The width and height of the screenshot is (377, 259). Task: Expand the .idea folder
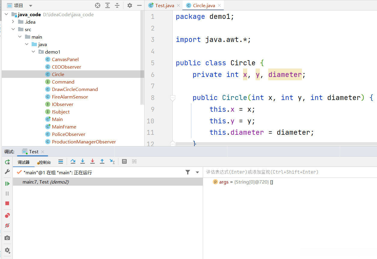[x=13, y=22]
